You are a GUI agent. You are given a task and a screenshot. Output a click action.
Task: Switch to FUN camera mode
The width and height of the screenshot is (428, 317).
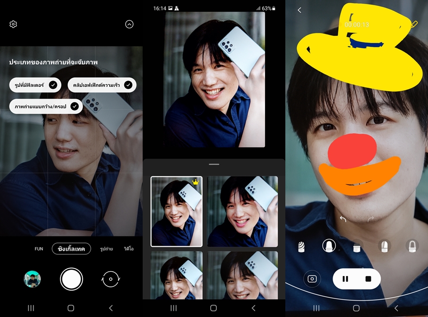click(x=39, y=249)
